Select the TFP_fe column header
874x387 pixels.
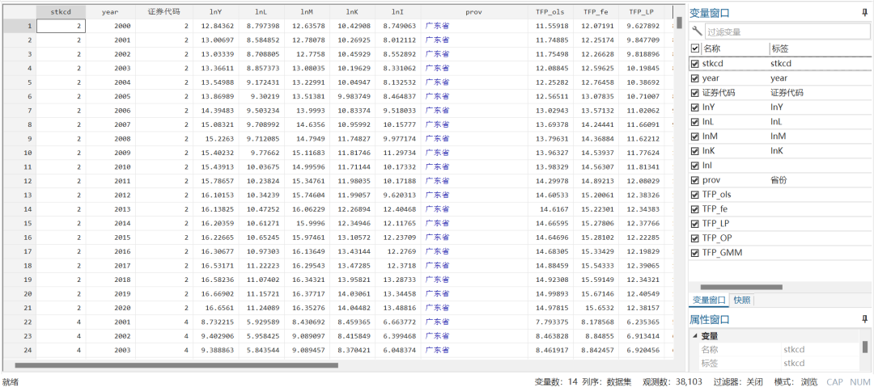click(x=596, y=11)
